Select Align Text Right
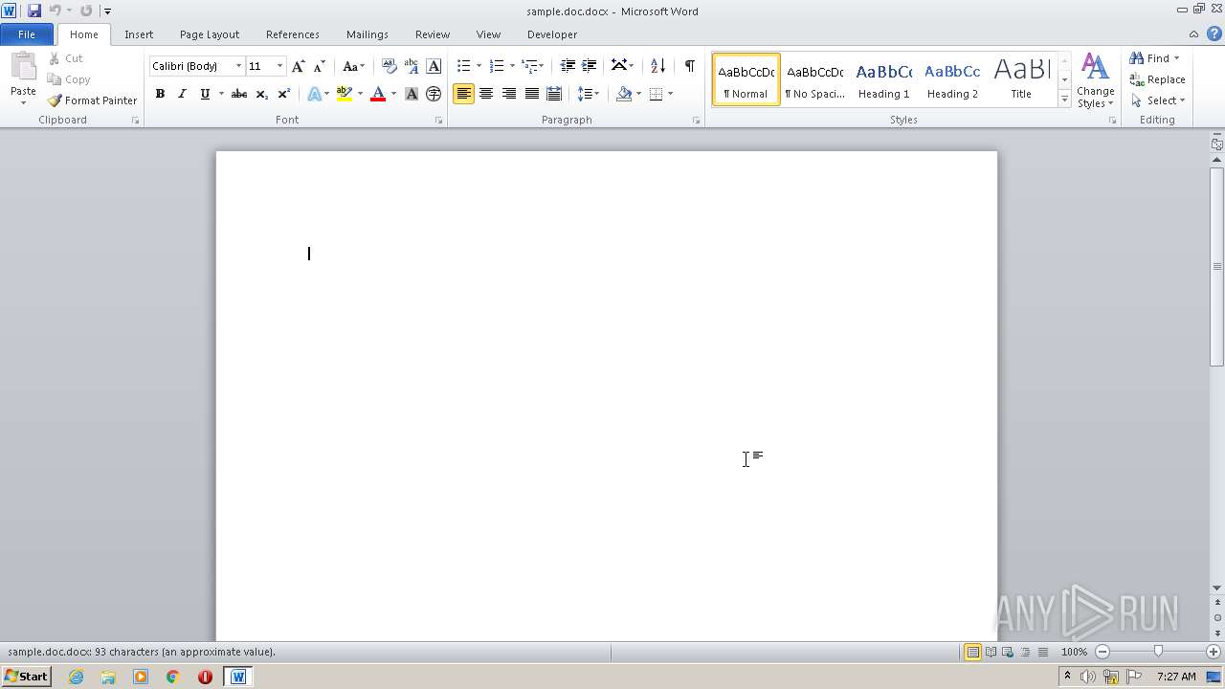The height and width of the screenshot is (689, 1225). pyautogui.click(x=509, y=94)
